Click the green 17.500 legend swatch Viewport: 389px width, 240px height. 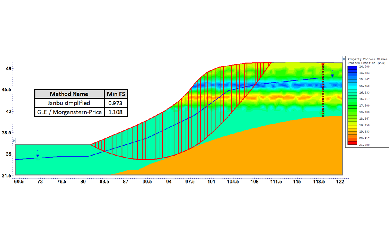[353, 106]
